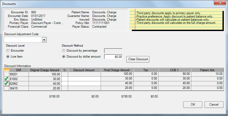
Task: Open the Discount Adjustment Code dropdown arrow
Action: 44,40
